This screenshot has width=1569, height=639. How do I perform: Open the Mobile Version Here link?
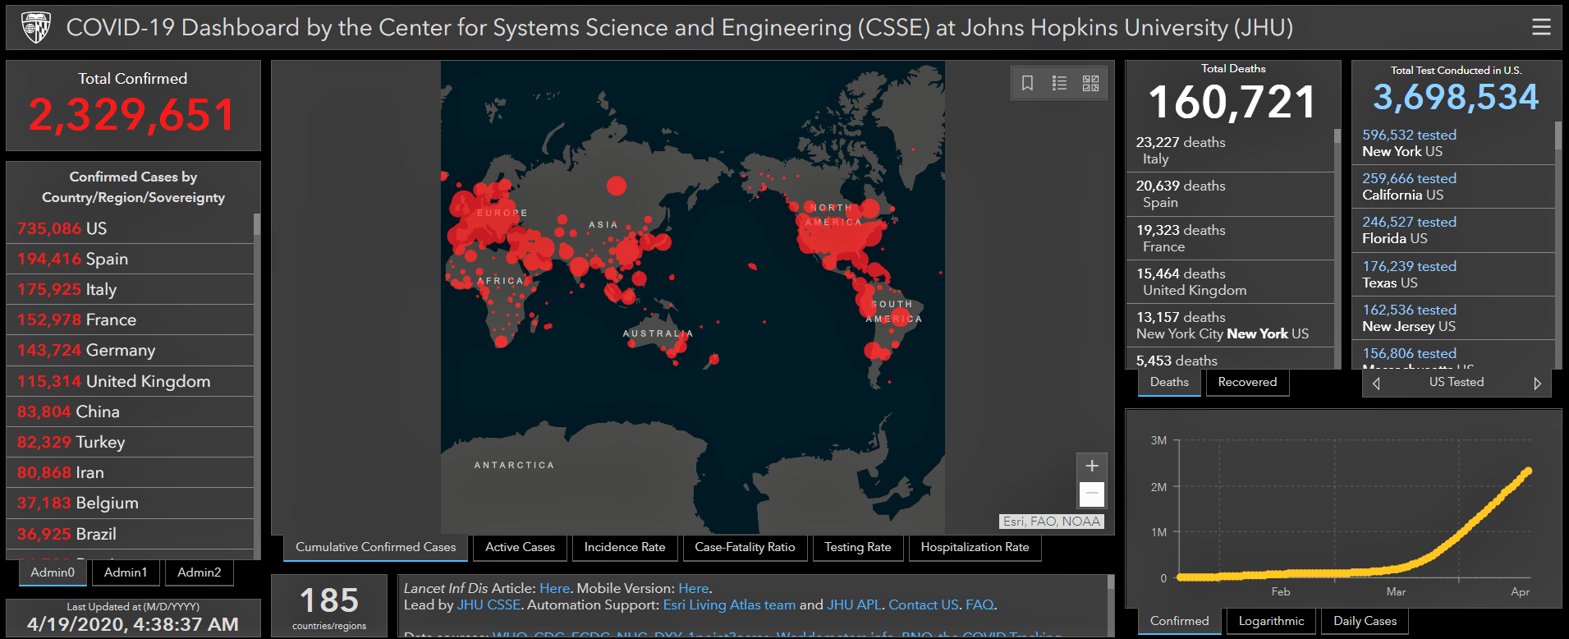[694, 588]
